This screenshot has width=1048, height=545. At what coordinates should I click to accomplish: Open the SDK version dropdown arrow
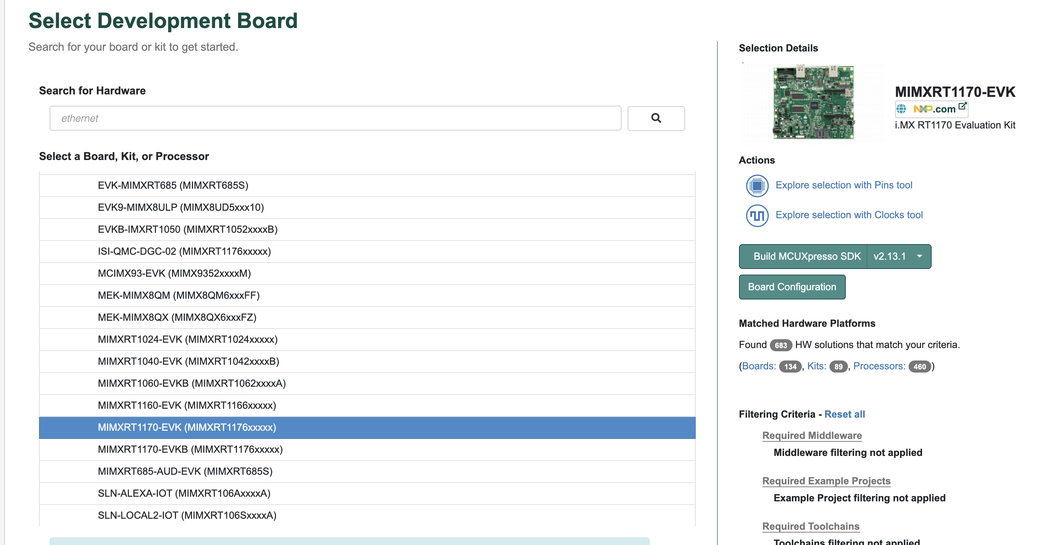point(919,257)
